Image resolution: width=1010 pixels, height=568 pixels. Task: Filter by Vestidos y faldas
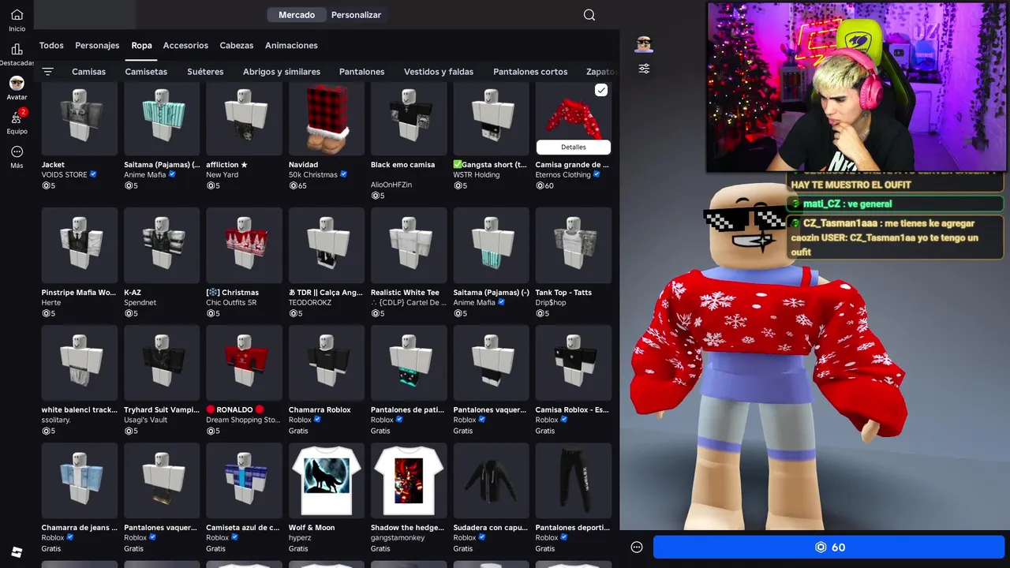tap(439, 72)
